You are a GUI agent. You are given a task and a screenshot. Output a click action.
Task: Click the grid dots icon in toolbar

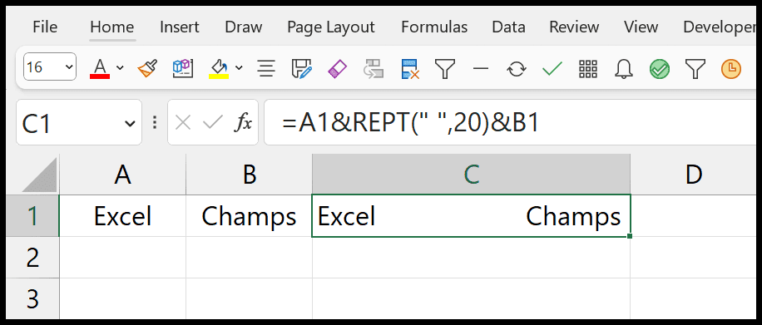(588, 68)
